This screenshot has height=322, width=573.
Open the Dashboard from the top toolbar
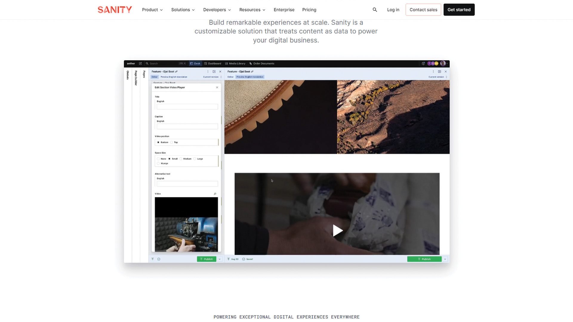pos(212,64)
